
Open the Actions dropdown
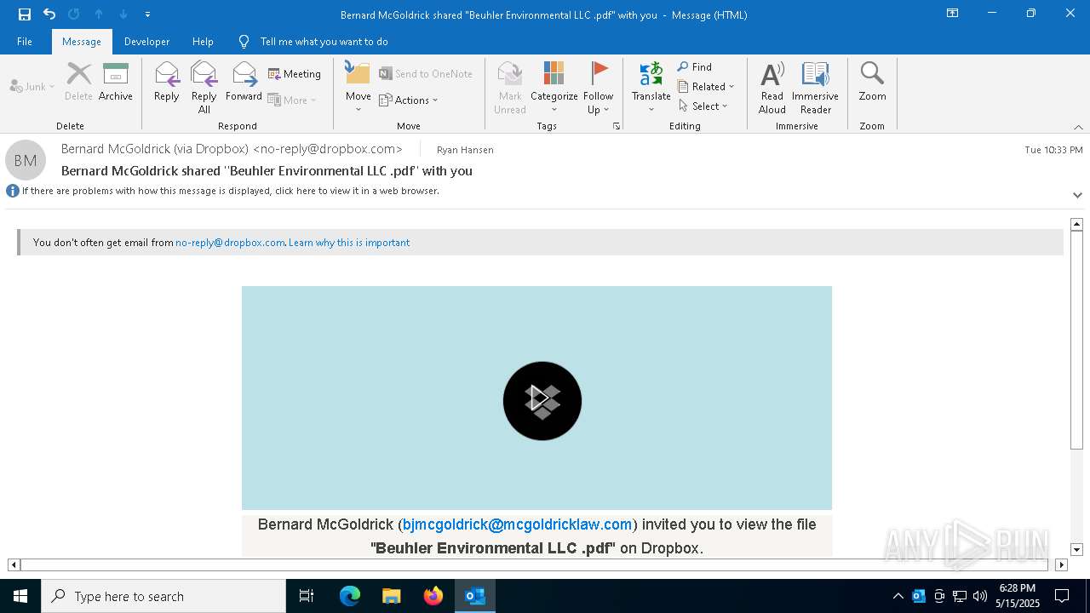tap(409, 100)
